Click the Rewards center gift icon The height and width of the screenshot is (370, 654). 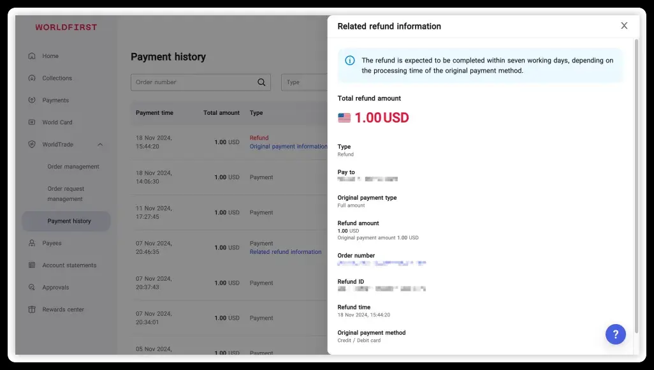tap(32, 309)
